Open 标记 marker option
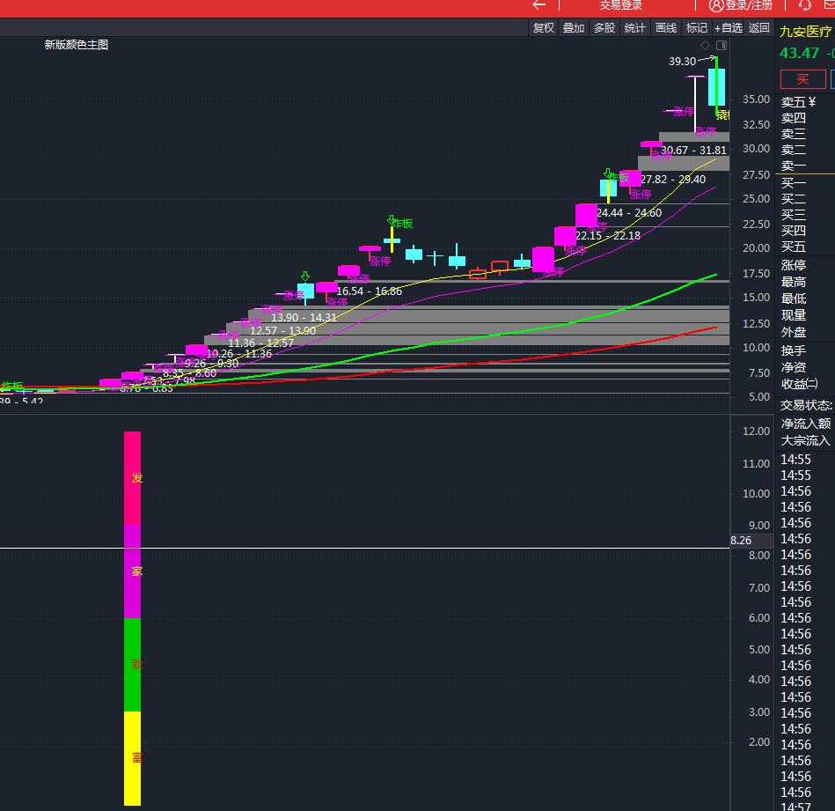 click(697, 27)
